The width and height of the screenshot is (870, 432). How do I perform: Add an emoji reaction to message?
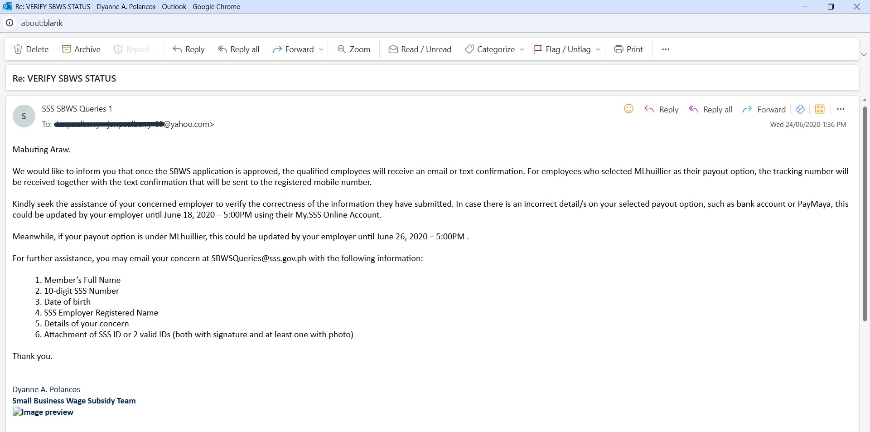click(628, 109)
